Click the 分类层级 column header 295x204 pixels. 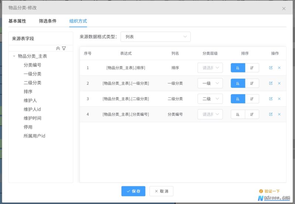210,53
